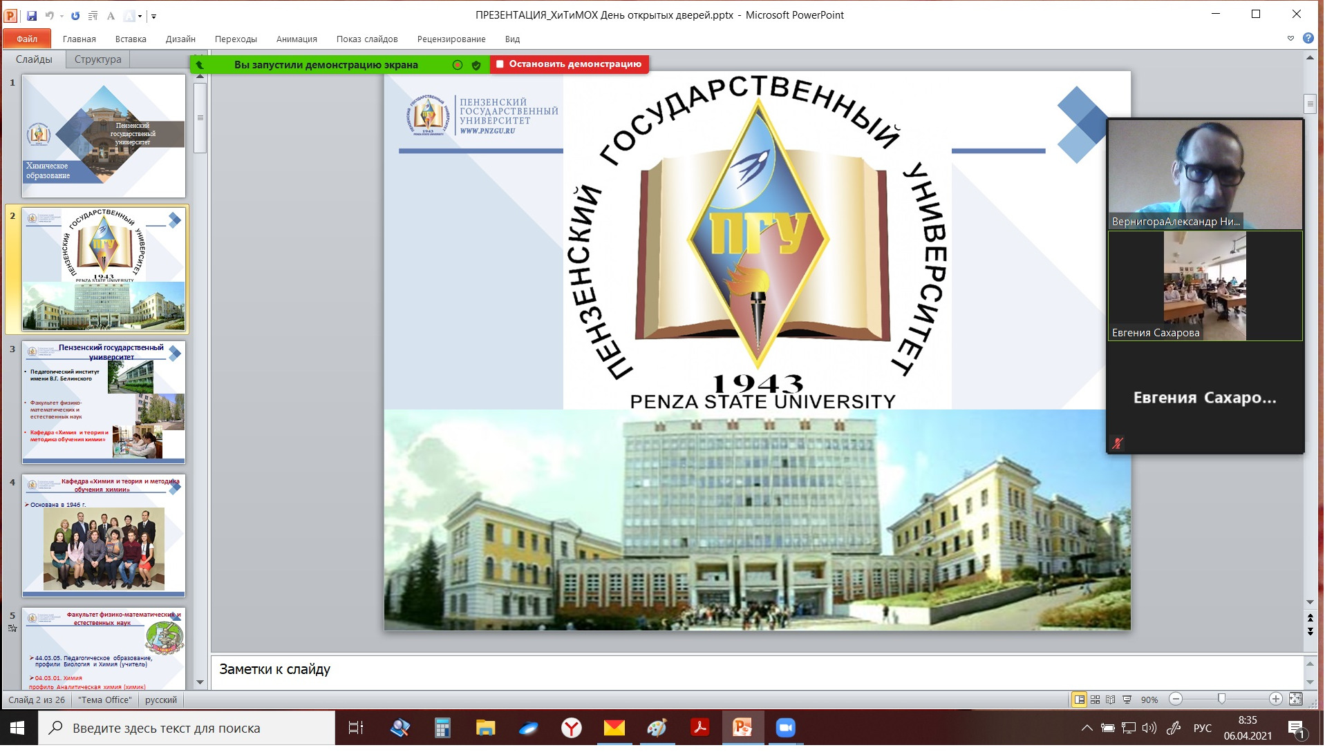Show hidden system tray icons chevron

[1087, 728]
